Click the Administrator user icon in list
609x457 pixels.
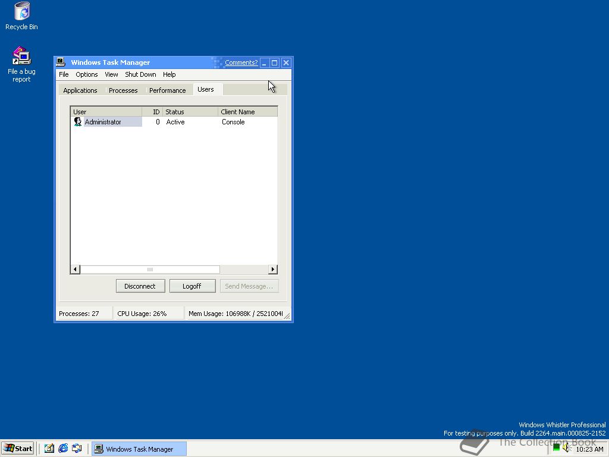(78, 121)
